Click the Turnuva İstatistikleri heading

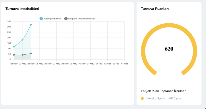pyautogui.click(x=22, y=9)
